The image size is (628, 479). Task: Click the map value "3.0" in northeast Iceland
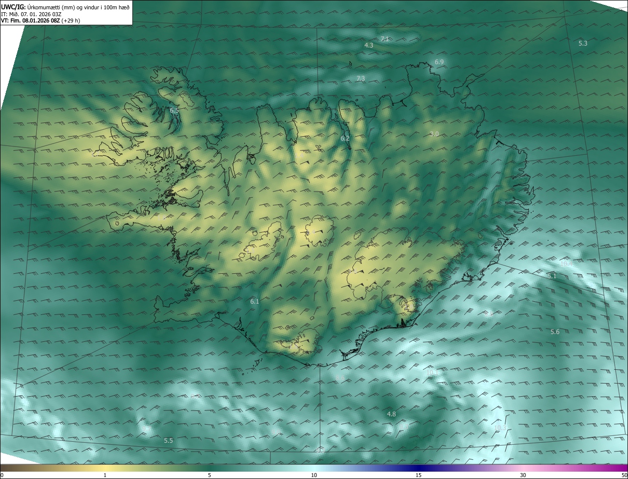pyautogui.click(x=434, y=134)
